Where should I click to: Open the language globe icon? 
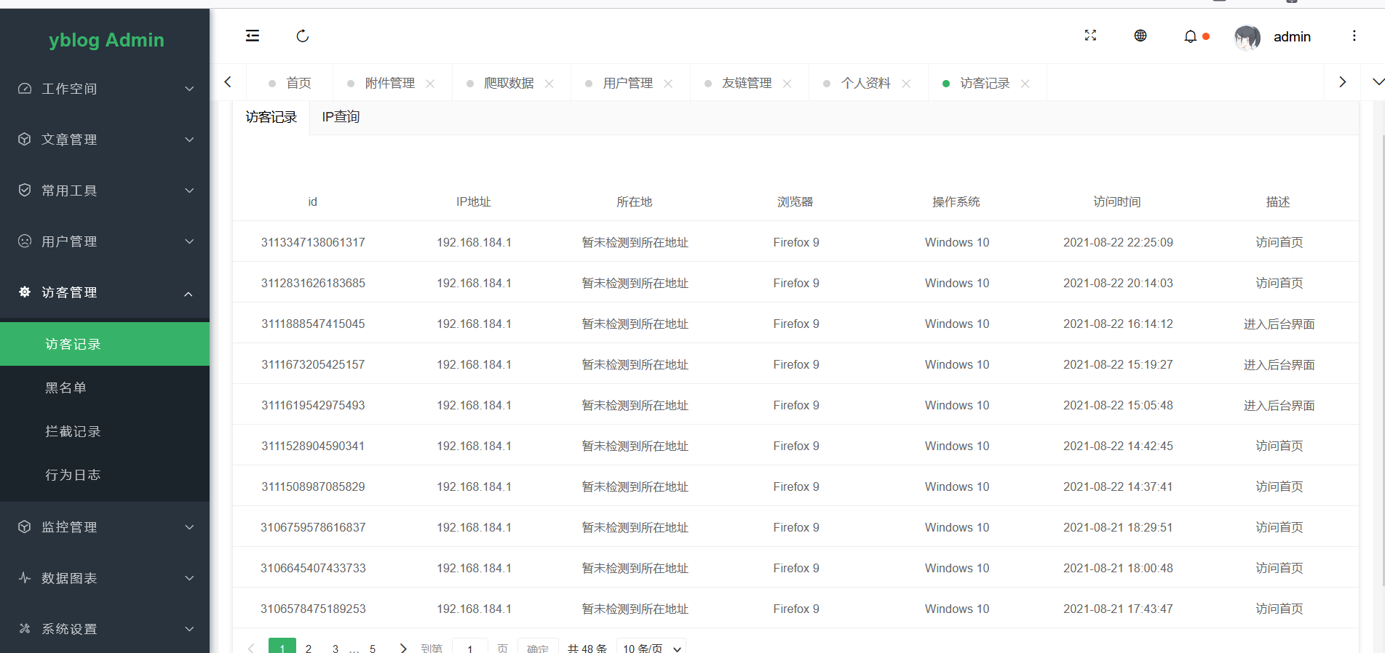click(1140, 36)
